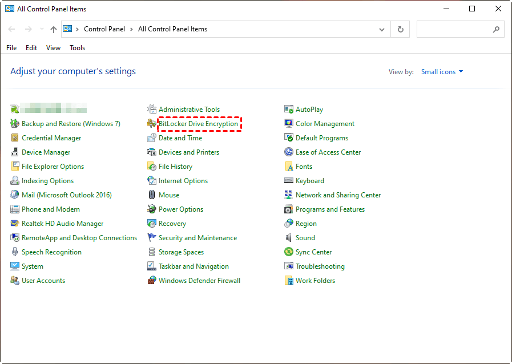Click the BitLocker Drive Encryption icon
Screen dimensions: 512x364
pos(151,124)
